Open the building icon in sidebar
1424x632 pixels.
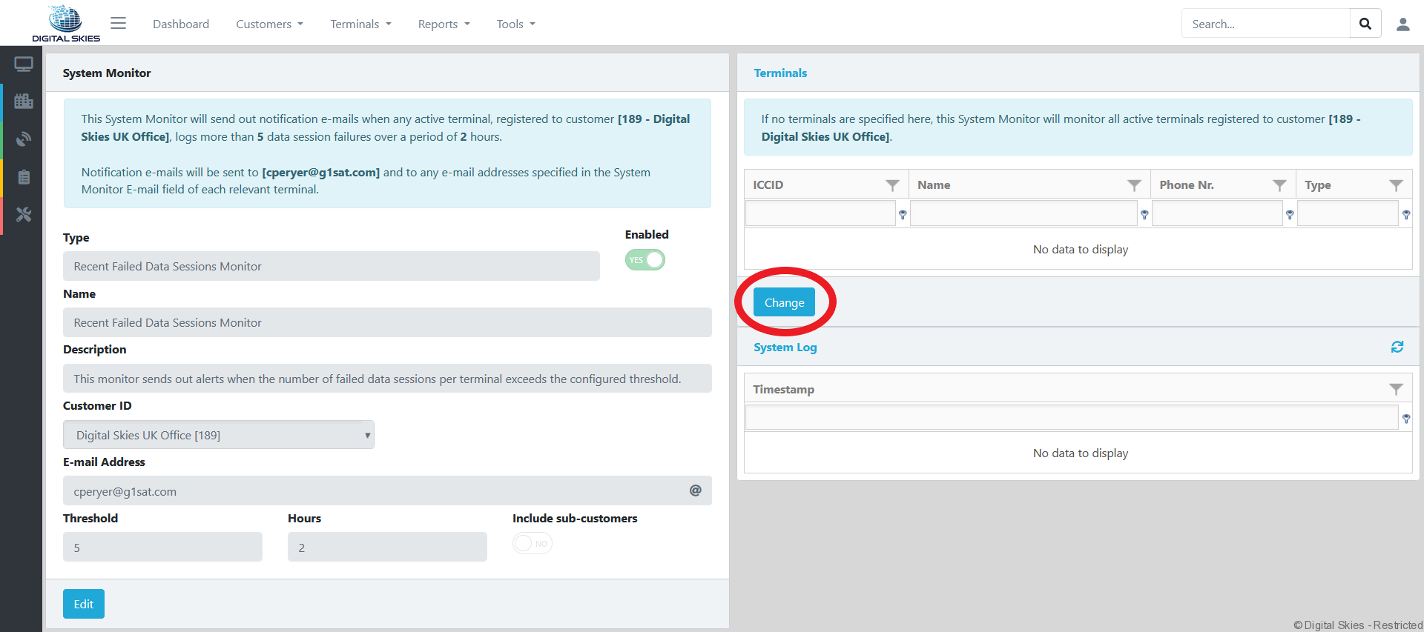point(24,102)
